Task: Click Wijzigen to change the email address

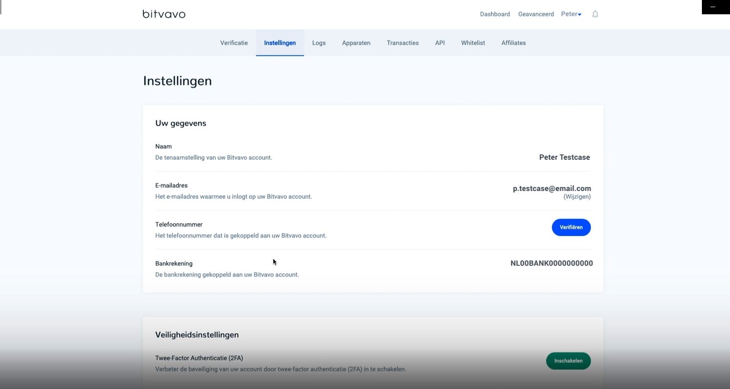Action: pyautogui.click(x=577, y=197)
